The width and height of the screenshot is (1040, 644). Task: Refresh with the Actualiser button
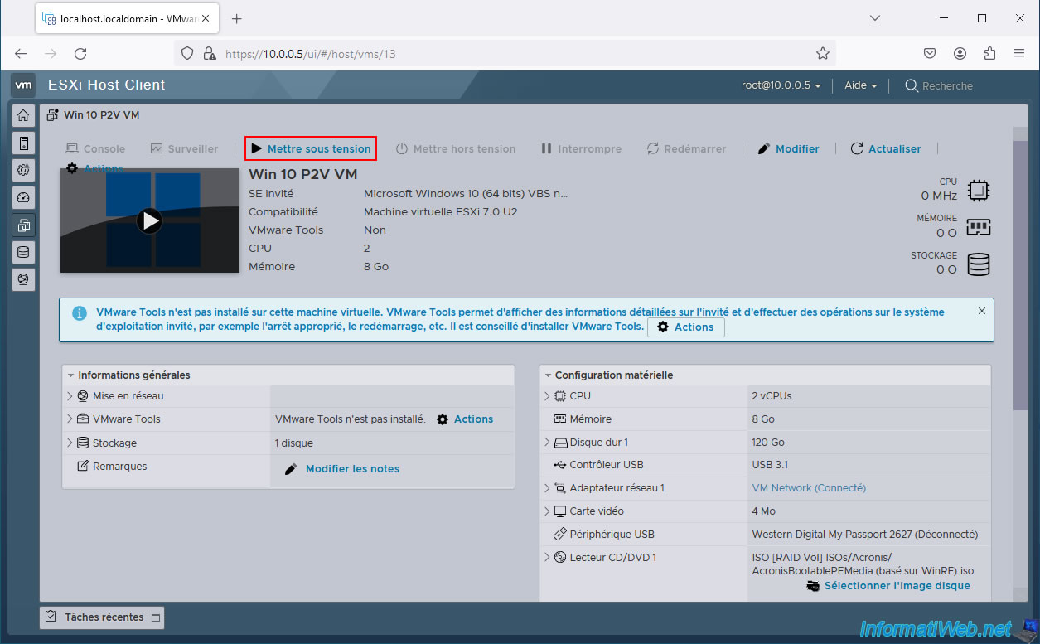886,148
